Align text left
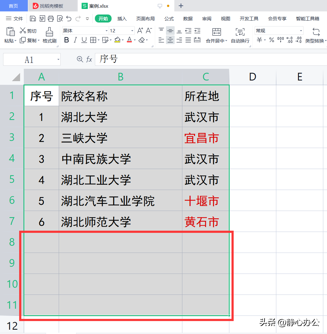Screen dimensions: 327x334 (x=161, y=40)
